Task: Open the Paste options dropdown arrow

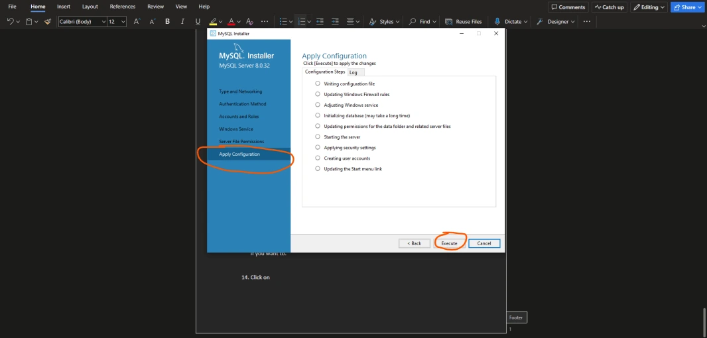Action: 36,22
